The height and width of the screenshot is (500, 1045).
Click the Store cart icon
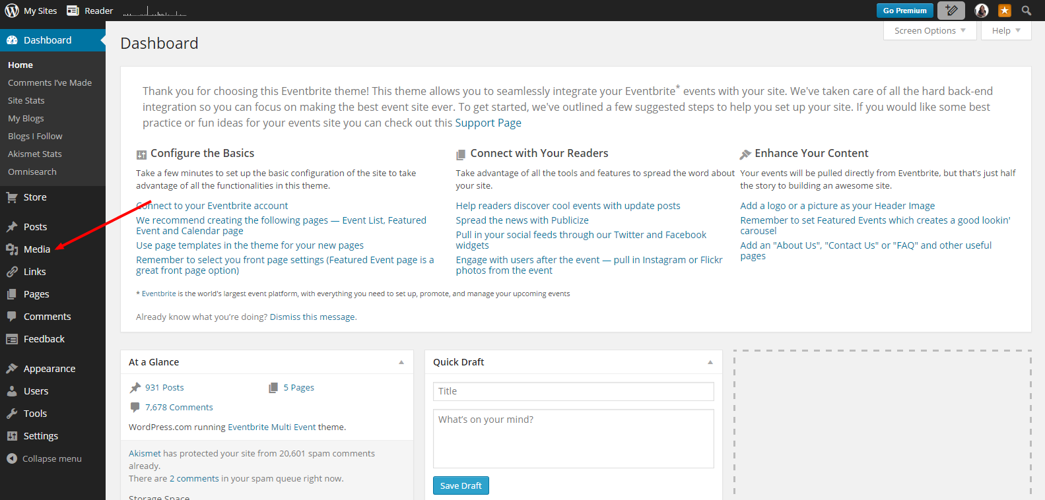click(12, 197)
